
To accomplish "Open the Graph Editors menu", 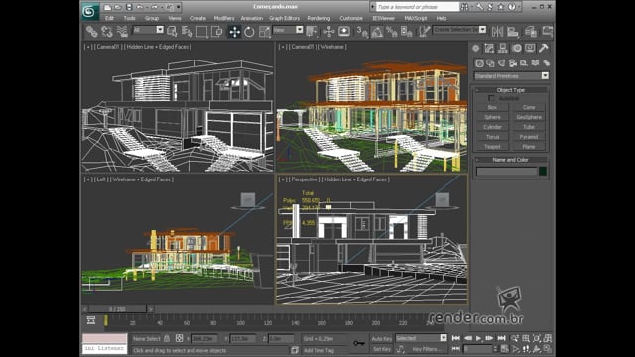I will (x=285, y=18).
